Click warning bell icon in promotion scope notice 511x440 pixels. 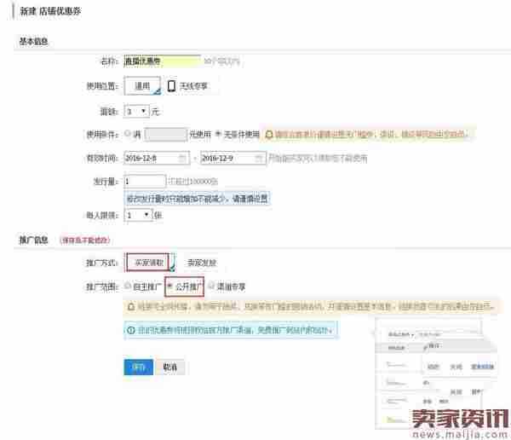click(130, 305)
